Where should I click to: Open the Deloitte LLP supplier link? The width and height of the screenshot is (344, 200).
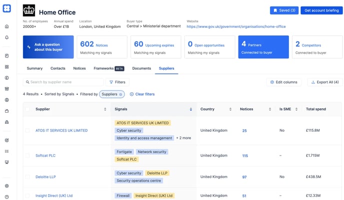[45, 177]
